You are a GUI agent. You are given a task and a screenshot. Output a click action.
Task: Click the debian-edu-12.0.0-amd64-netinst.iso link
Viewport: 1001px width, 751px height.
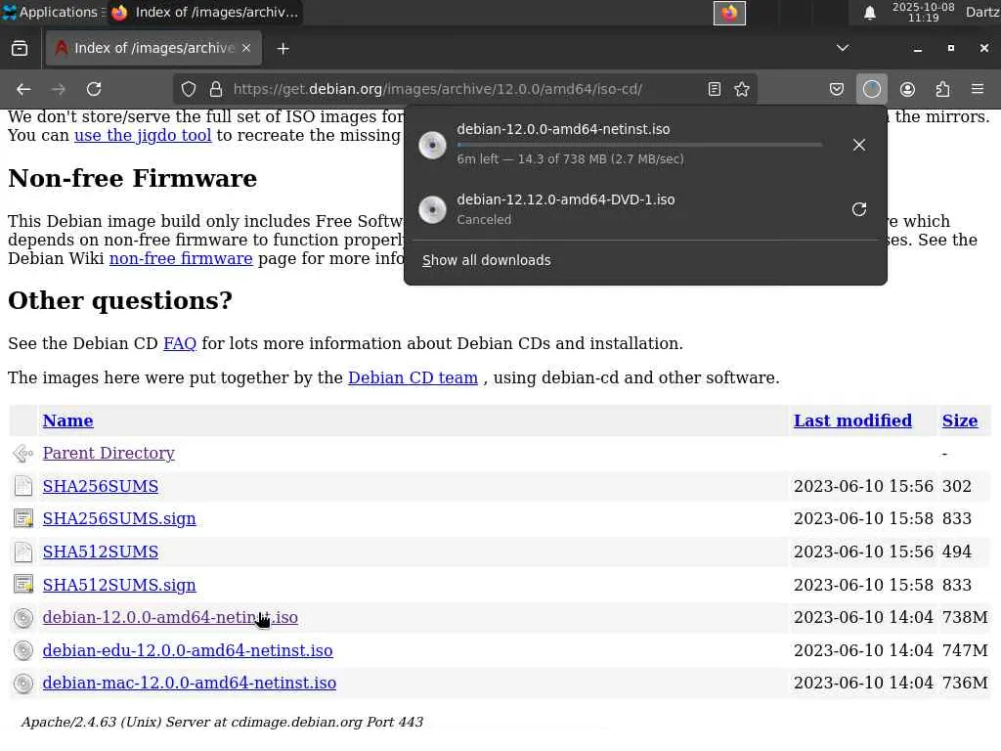click(188, 650)
